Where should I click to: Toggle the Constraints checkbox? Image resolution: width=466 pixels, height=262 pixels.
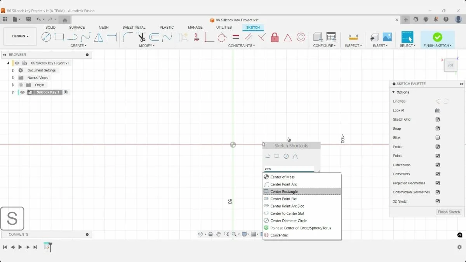[438, 174]
